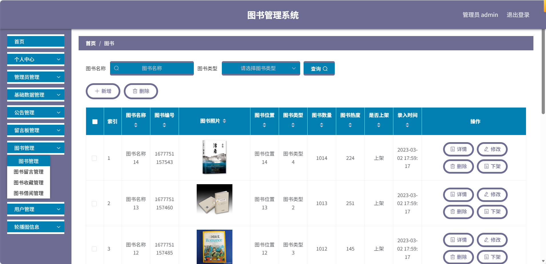Viewport: 546px width, 264px height.
Task: Open 图书借阅管理 submenu item
Action: pyautogui.click(x=29, y=193)
